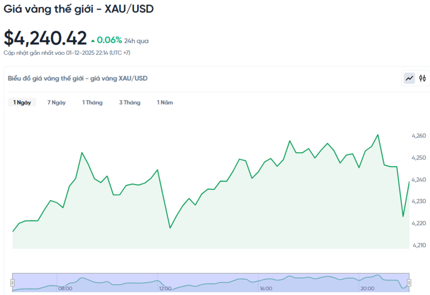Screen dimensions: 430x295
Task: Select the 7 Ngày time range
Action: [x=56, y=103]
